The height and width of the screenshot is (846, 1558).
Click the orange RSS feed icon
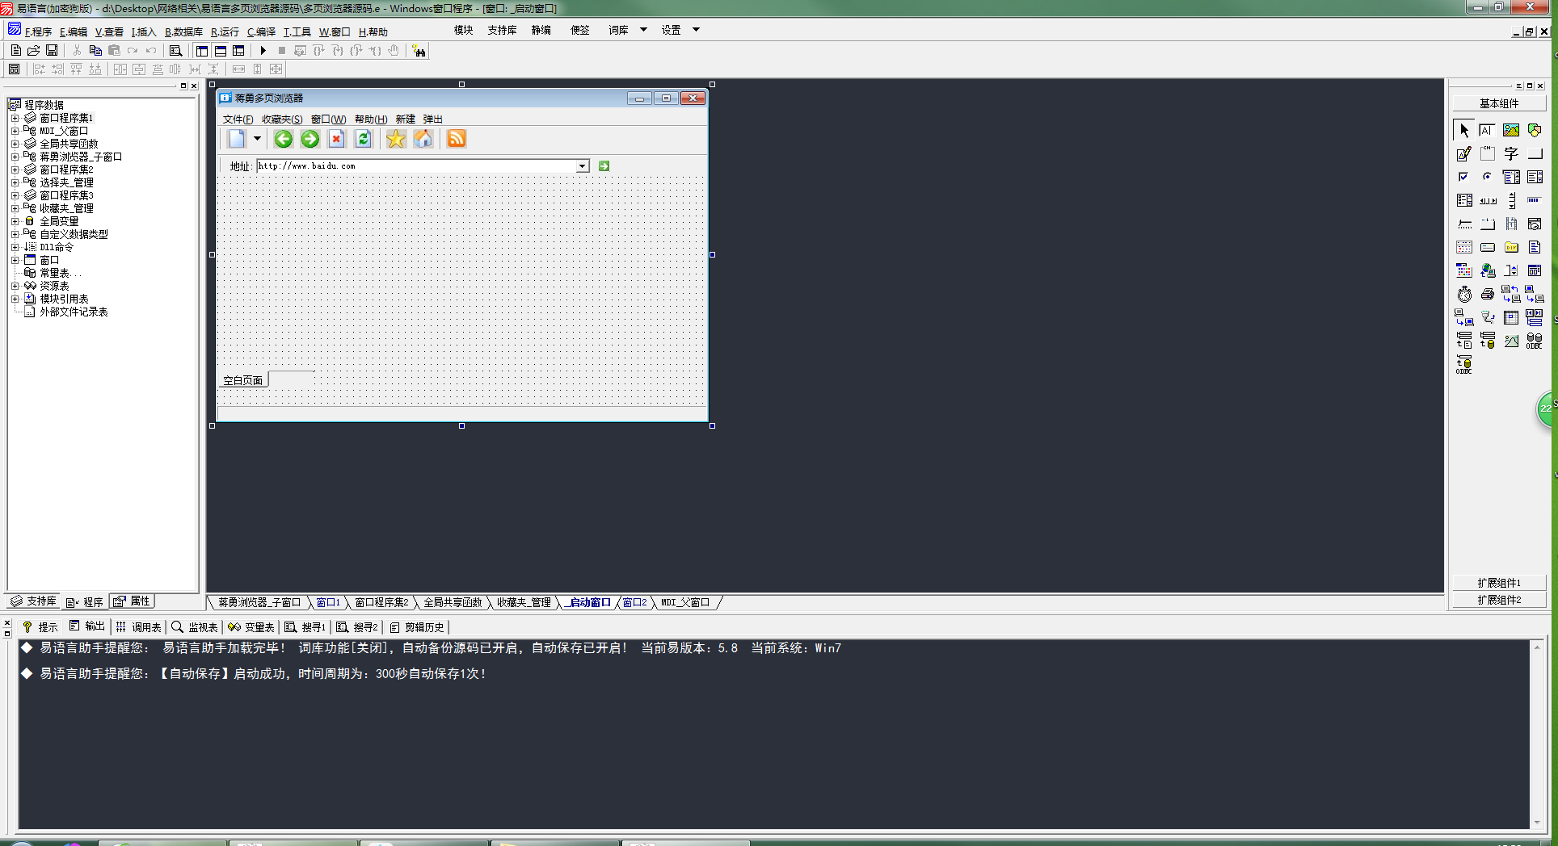pos(456,139)
